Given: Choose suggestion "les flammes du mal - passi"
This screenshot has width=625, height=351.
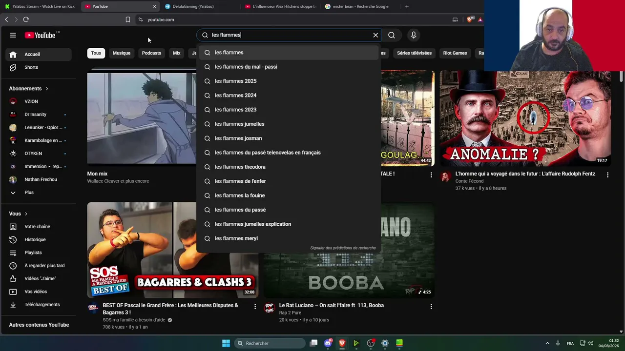Looking at the screenshot, I should click(x=288, y=67).
